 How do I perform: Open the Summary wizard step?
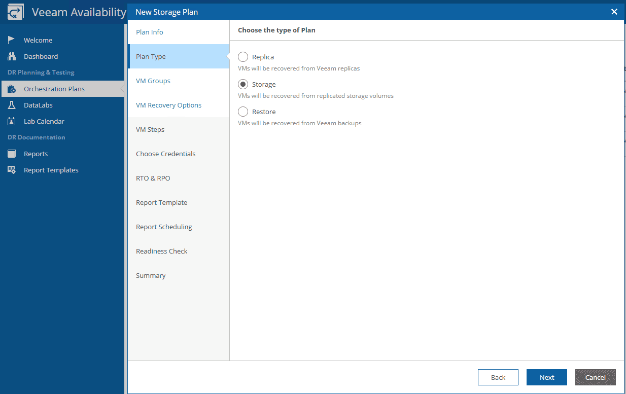(x=179, y=275)
